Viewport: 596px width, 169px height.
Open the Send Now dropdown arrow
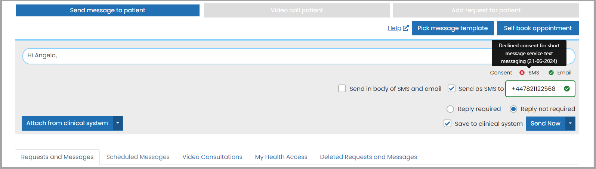(x=570, y=124)
